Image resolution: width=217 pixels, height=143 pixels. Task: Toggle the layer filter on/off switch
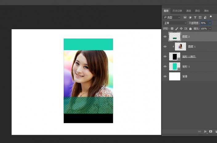211,17
